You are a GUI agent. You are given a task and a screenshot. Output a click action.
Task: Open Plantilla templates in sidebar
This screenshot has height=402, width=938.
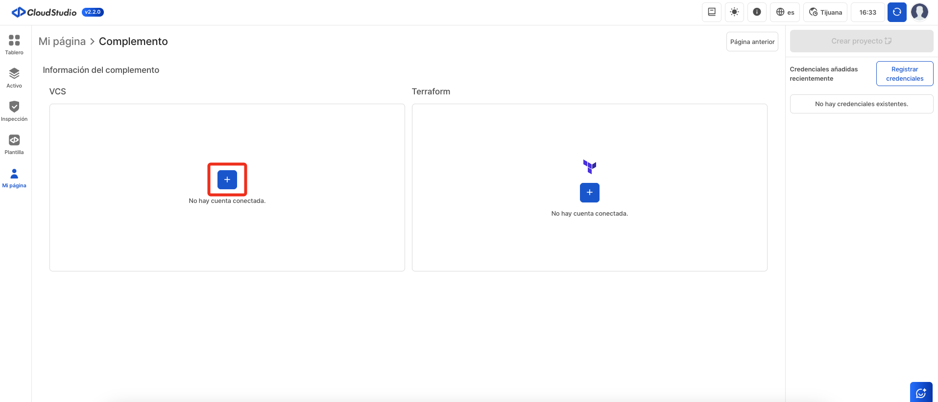click(x=14, y=144)
